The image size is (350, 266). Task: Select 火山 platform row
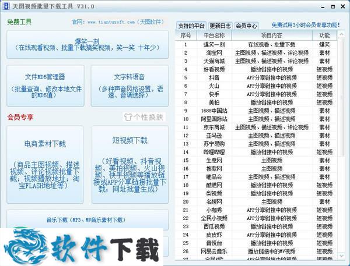(256, 86)
